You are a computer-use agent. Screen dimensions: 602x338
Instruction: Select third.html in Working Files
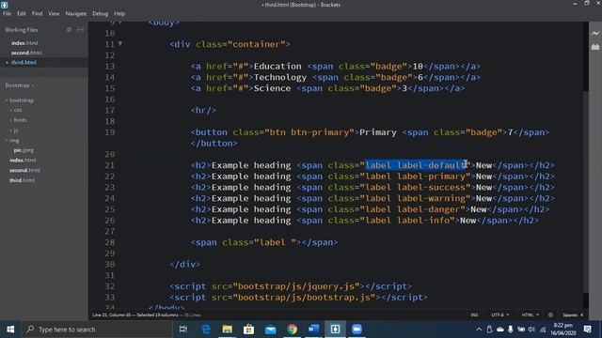coord(24,62)
